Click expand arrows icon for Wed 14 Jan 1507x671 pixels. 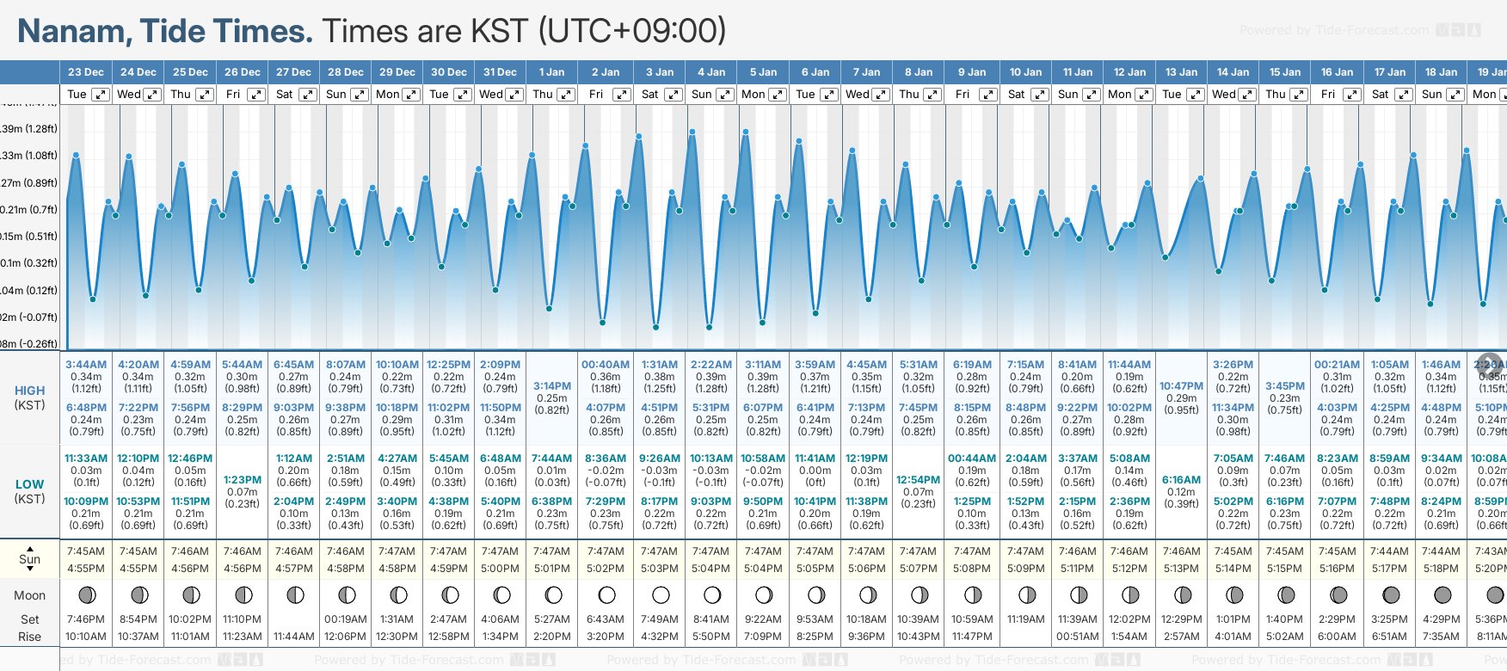point(1246,95)
